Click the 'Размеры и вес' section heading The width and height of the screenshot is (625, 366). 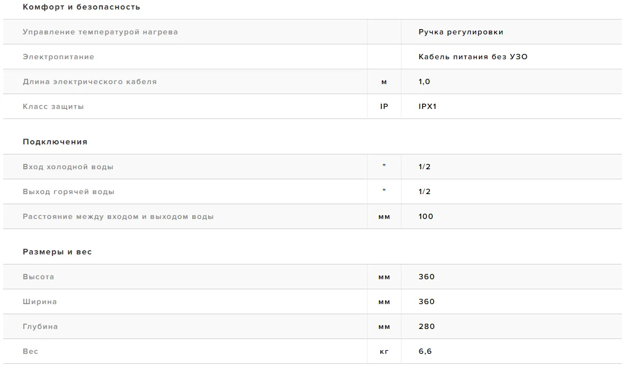[57, 252]
